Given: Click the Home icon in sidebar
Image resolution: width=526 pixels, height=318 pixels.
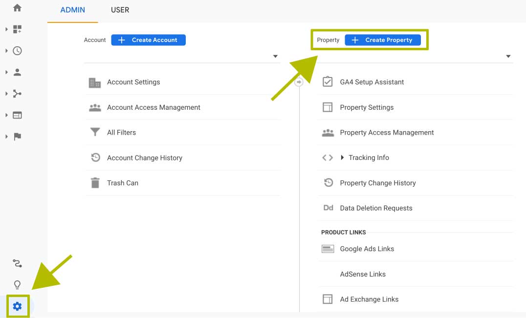Looking at the screenshot, I should point(18,8).
